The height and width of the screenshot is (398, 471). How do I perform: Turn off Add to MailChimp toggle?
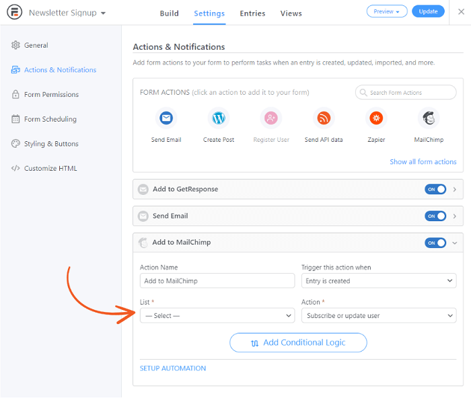coord(435,243)
